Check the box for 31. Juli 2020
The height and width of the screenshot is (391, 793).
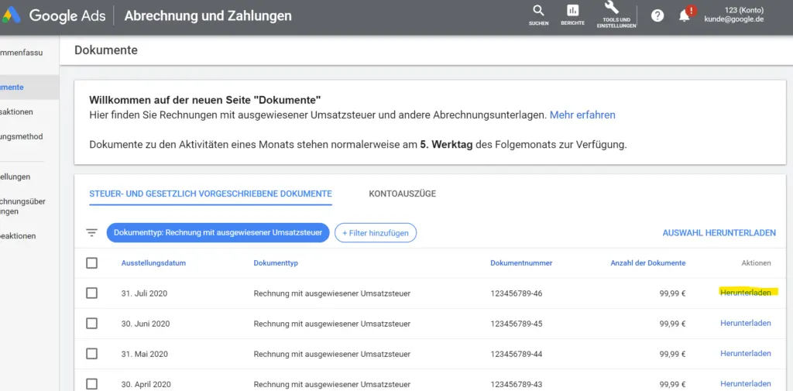point(91,293)
